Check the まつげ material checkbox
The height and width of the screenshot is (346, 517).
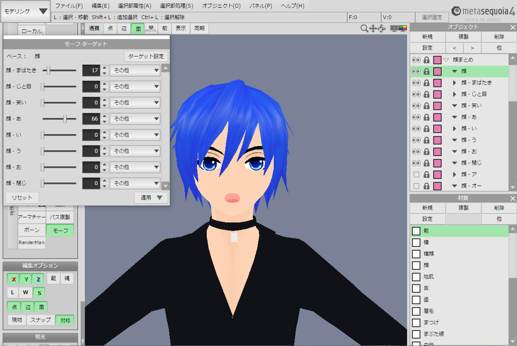pyautogui.click(x=416, y=322)
